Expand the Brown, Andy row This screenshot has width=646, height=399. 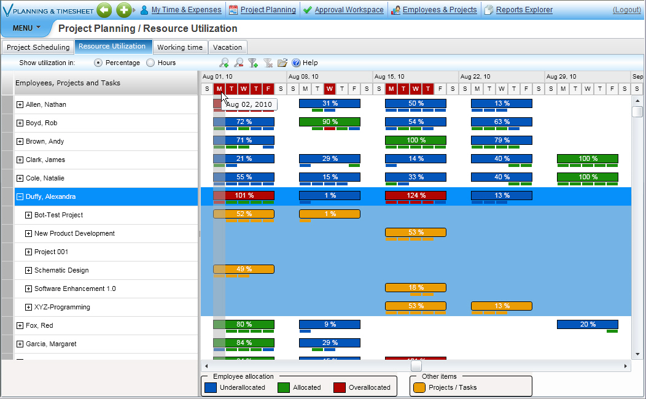20,141
